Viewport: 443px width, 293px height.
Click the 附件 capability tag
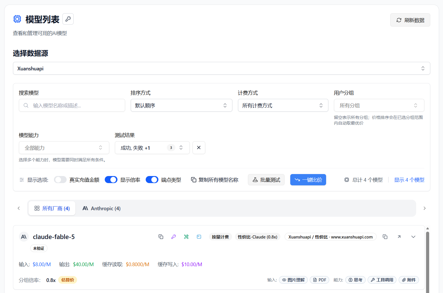coord(409,280)
